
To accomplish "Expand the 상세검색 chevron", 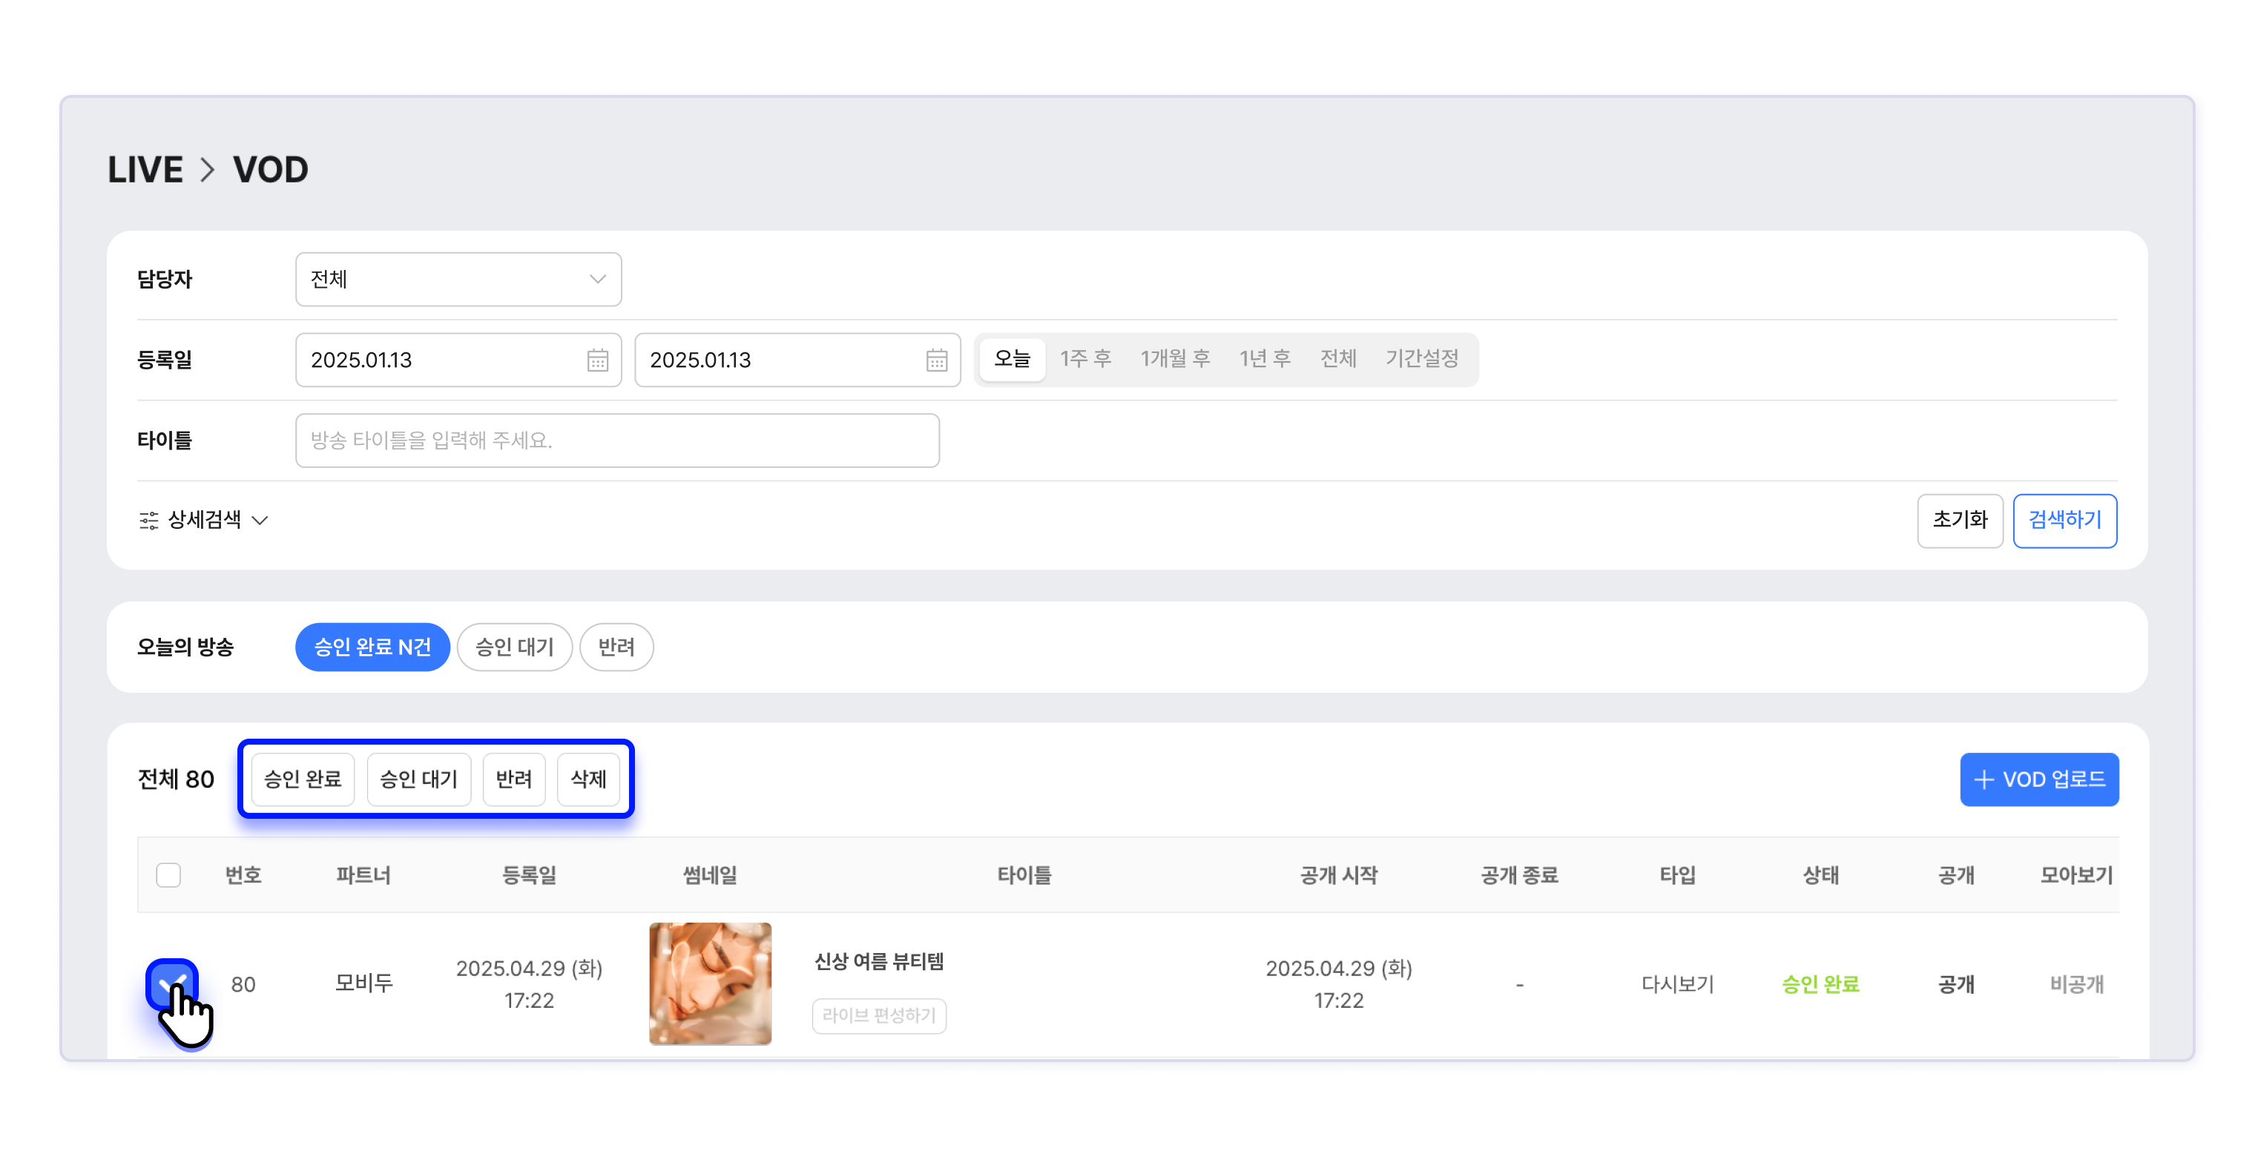I will [260, 521].
